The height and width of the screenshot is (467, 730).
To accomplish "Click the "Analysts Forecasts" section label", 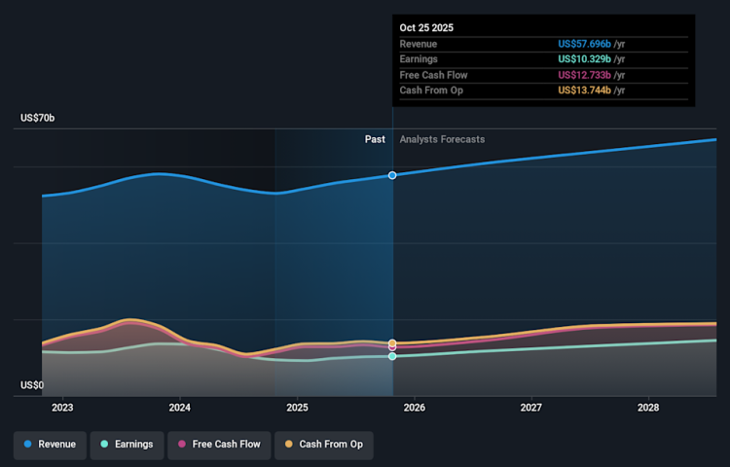I will [442, 139].
